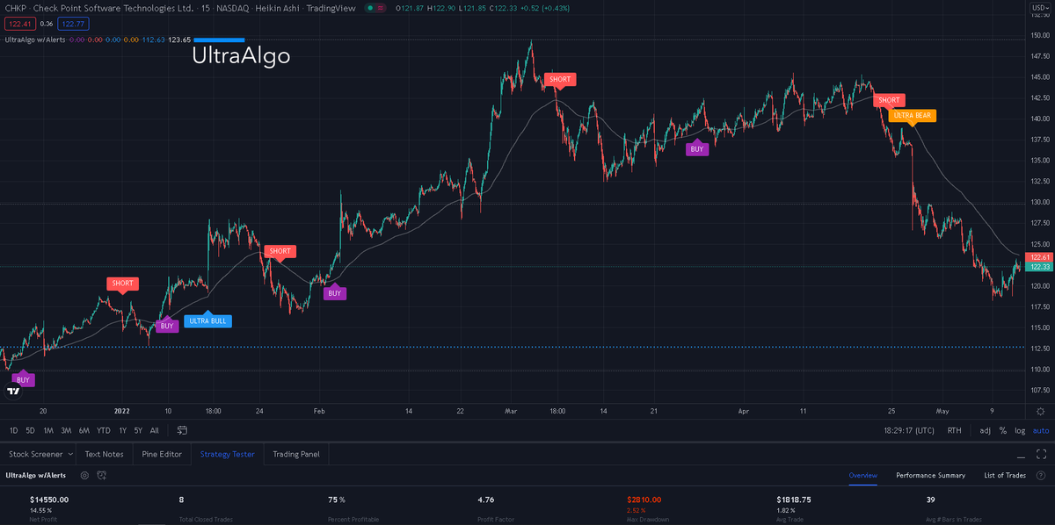The image size is (1055, 525).
Task: Click alarm clock alert icon in strategy tester
Action: (x=102, y=475)
